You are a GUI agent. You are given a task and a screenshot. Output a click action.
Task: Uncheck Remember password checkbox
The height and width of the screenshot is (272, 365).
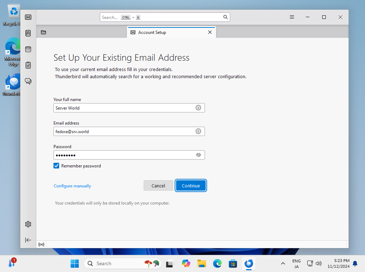pyautogui.click(x=56, y=166)
